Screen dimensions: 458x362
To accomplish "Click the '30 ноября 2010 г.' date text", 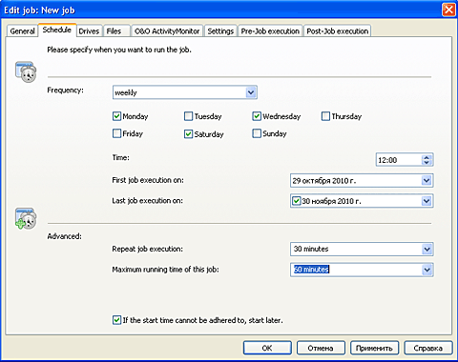I will [x=331, y=201].
